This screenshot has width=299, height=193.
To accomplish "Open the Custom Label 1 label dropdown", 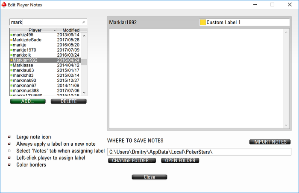I will coord(244,22).
